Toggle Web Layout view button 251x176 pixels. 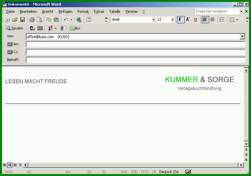(10, 165)
